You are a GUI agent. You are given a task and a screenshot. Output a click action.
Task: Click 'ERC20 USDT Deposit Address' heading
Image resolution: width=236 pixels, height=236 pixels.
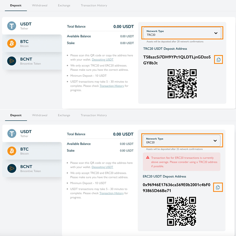164,176
